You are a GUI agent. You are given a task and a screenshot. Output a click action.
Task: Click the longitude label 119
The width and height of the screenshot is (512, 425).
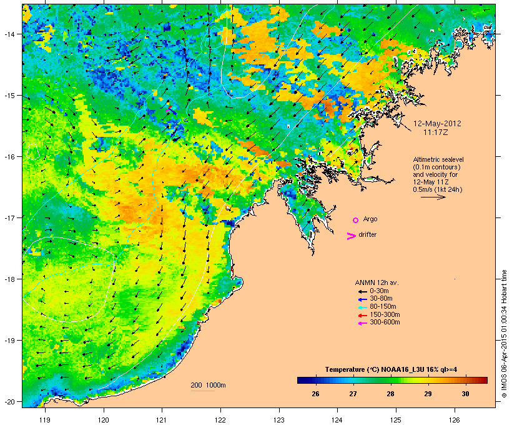coord(45,420)
